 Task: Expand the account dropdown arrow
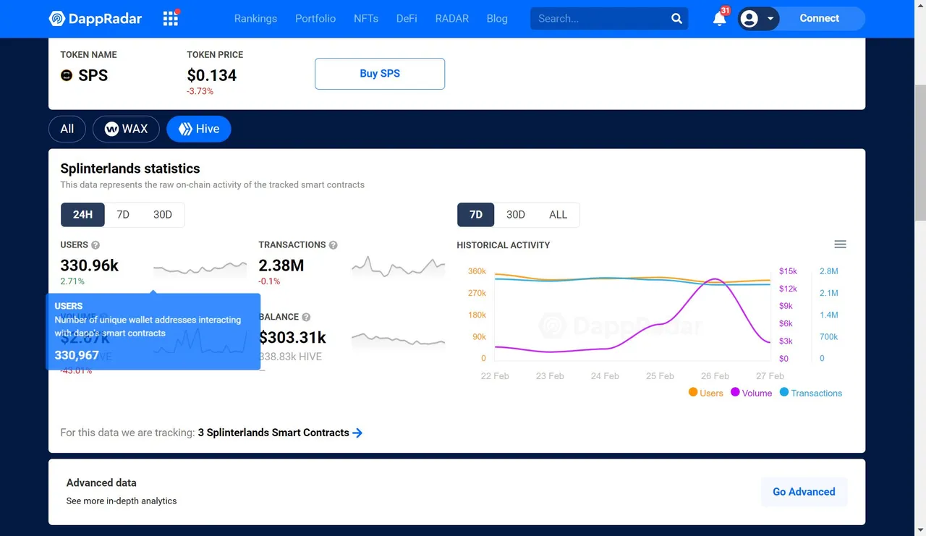(x=770, y=19)
